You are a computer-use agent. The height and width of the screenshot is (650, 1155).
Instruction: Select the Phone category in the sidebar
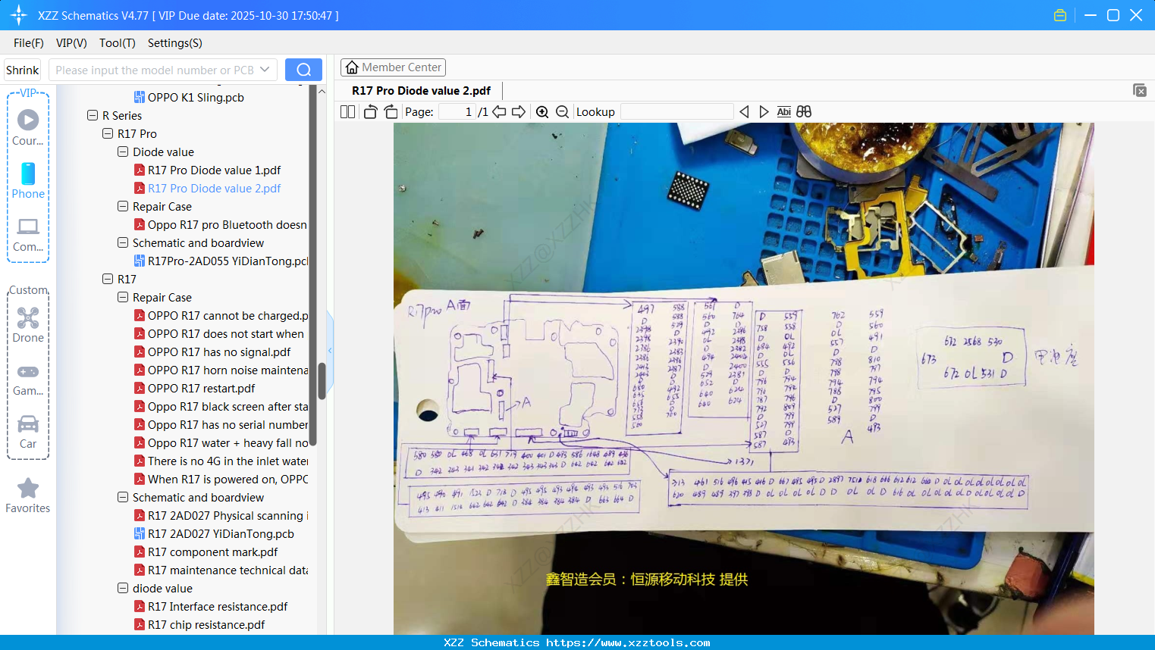point(28,182)
